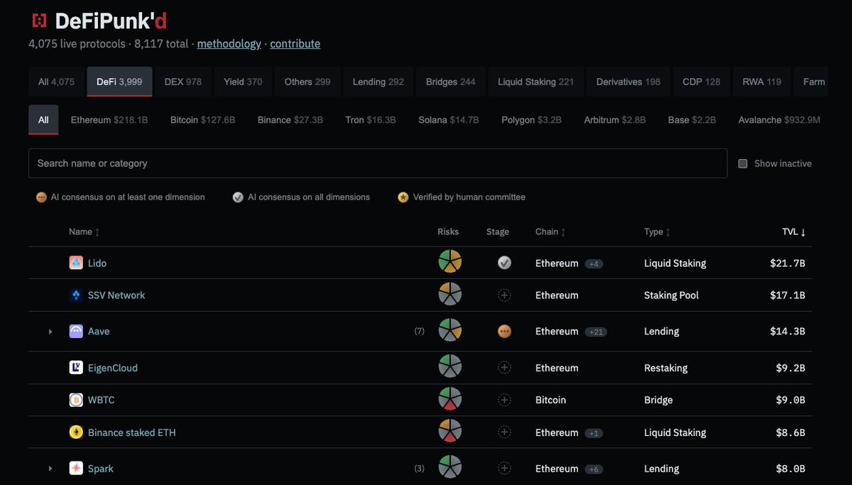The image size is (852, 485).
Task: Show Spark's +6 additional chains
Action: (x=594, y=469)
